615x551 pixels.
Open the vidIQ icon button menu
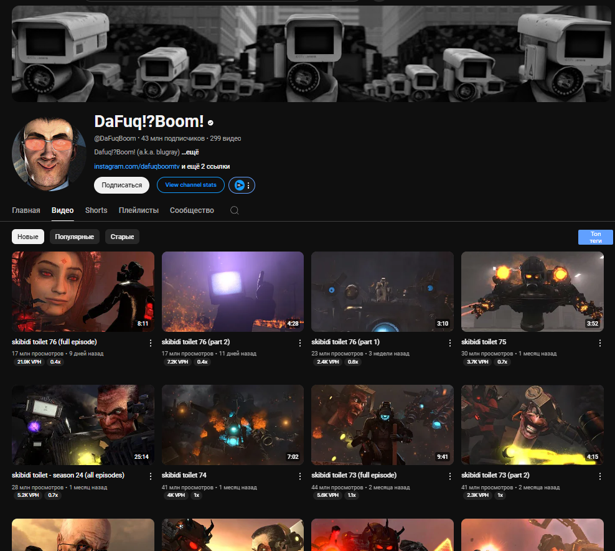click(242, 185)
